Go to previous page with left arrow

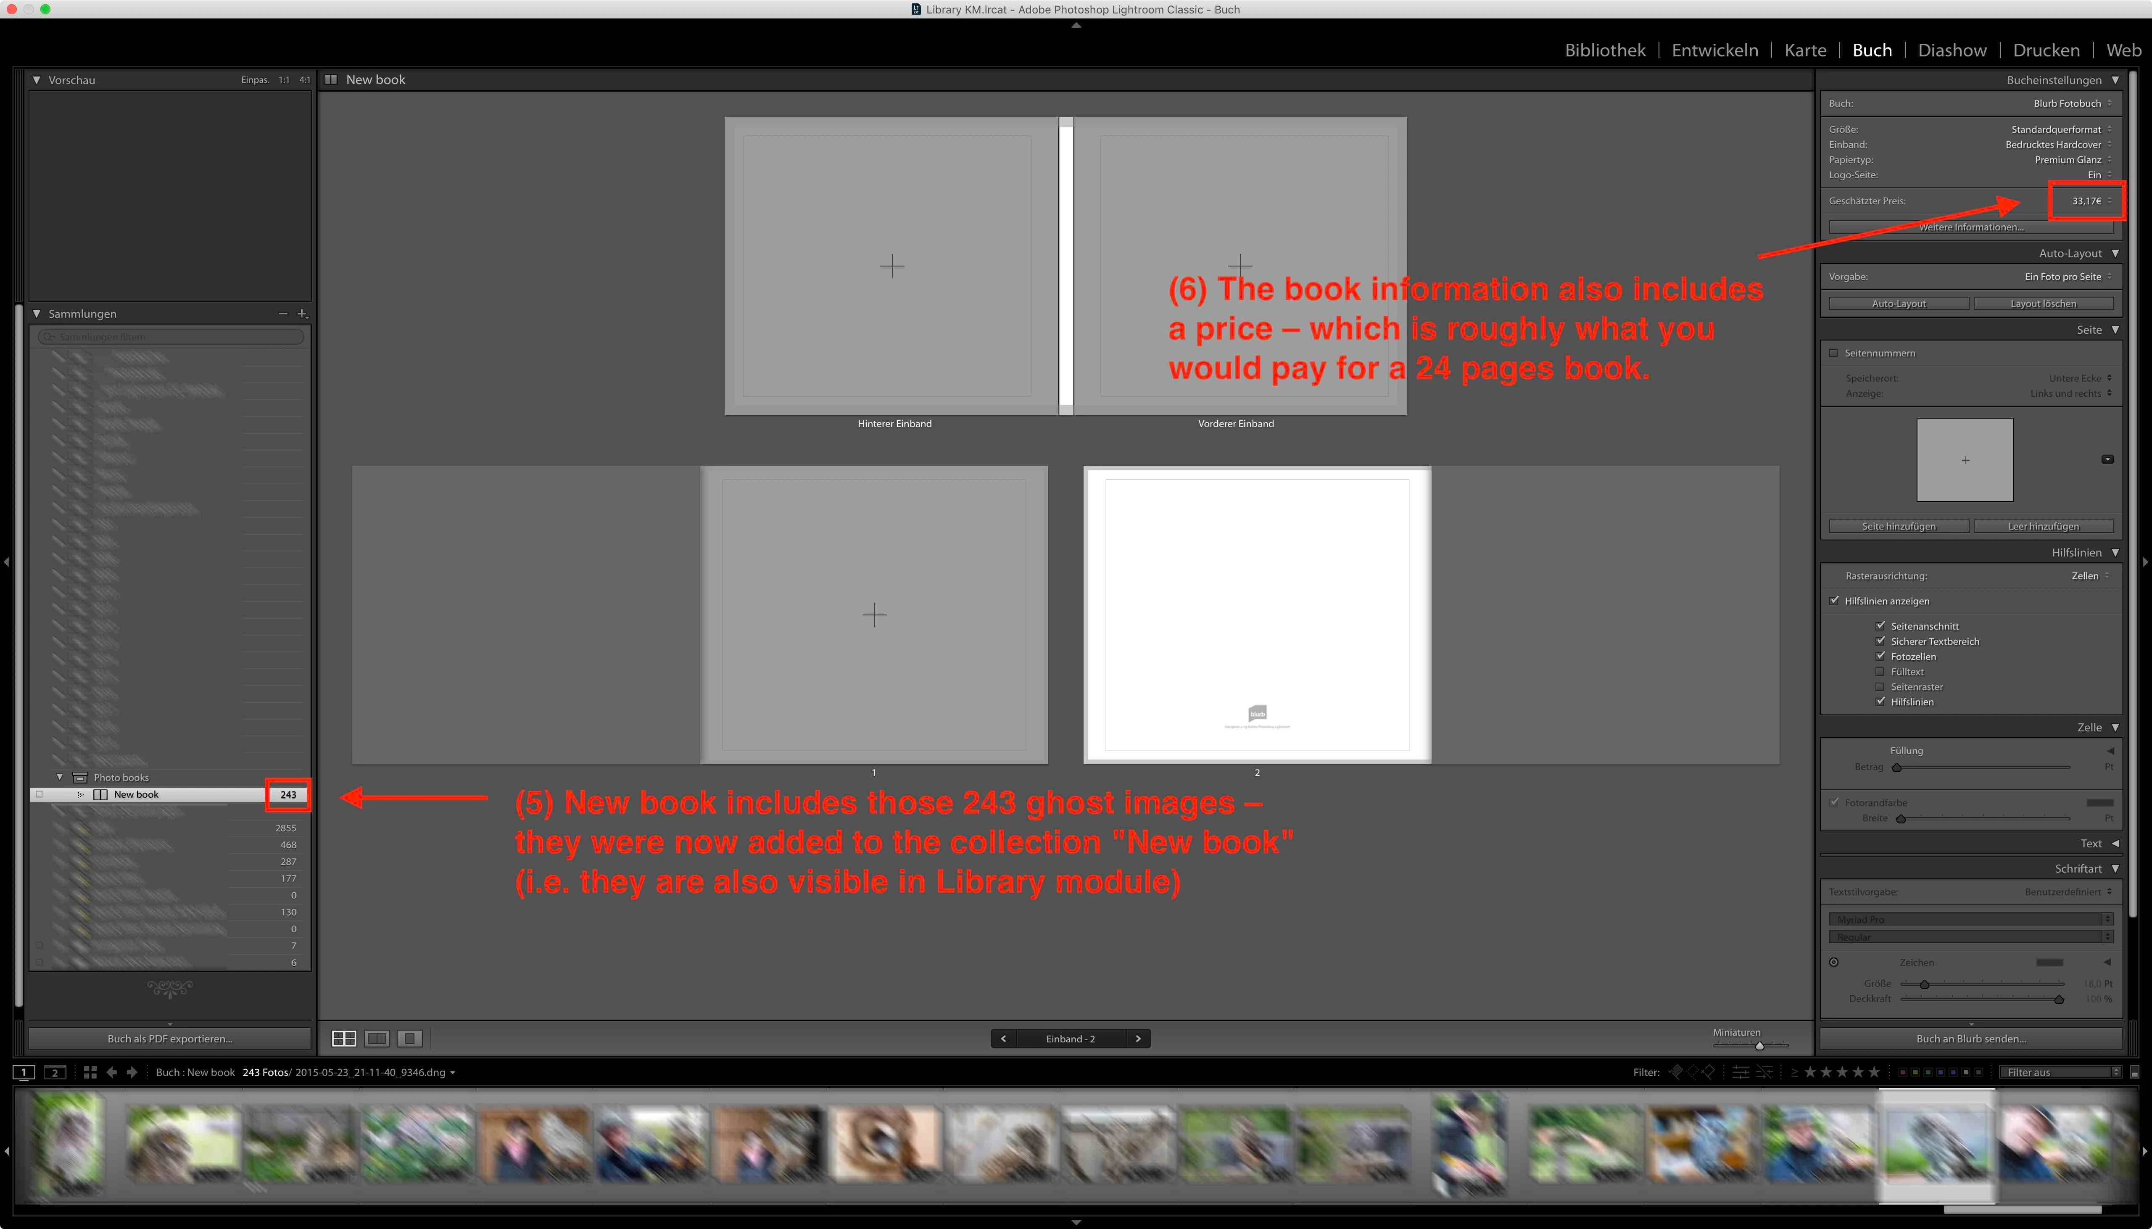[x=1003, y=1038]
